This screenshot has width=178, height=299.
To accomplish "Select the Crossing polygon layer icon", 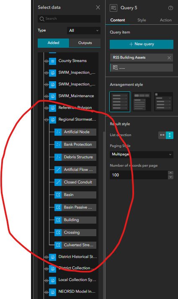I will pos(58,233).
